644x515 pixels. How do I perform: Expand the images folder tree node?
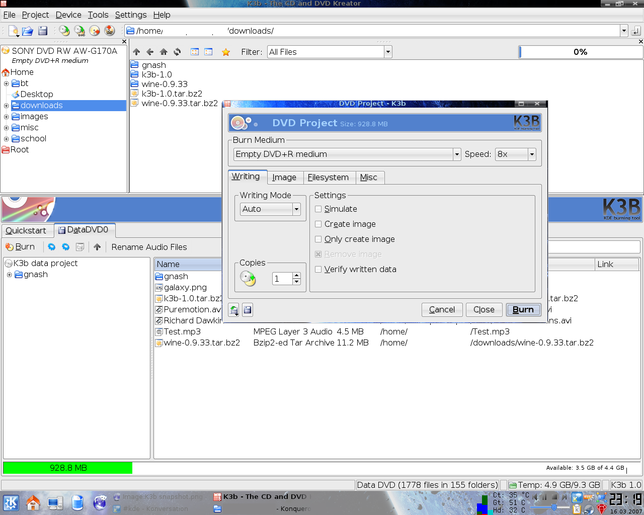coord(6,117)
